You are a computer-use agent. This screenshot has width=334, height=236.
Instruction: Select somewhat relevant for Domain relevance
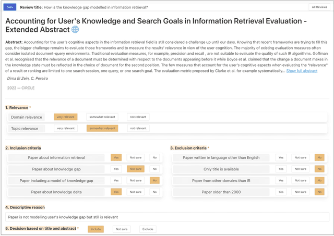(102, 117)
